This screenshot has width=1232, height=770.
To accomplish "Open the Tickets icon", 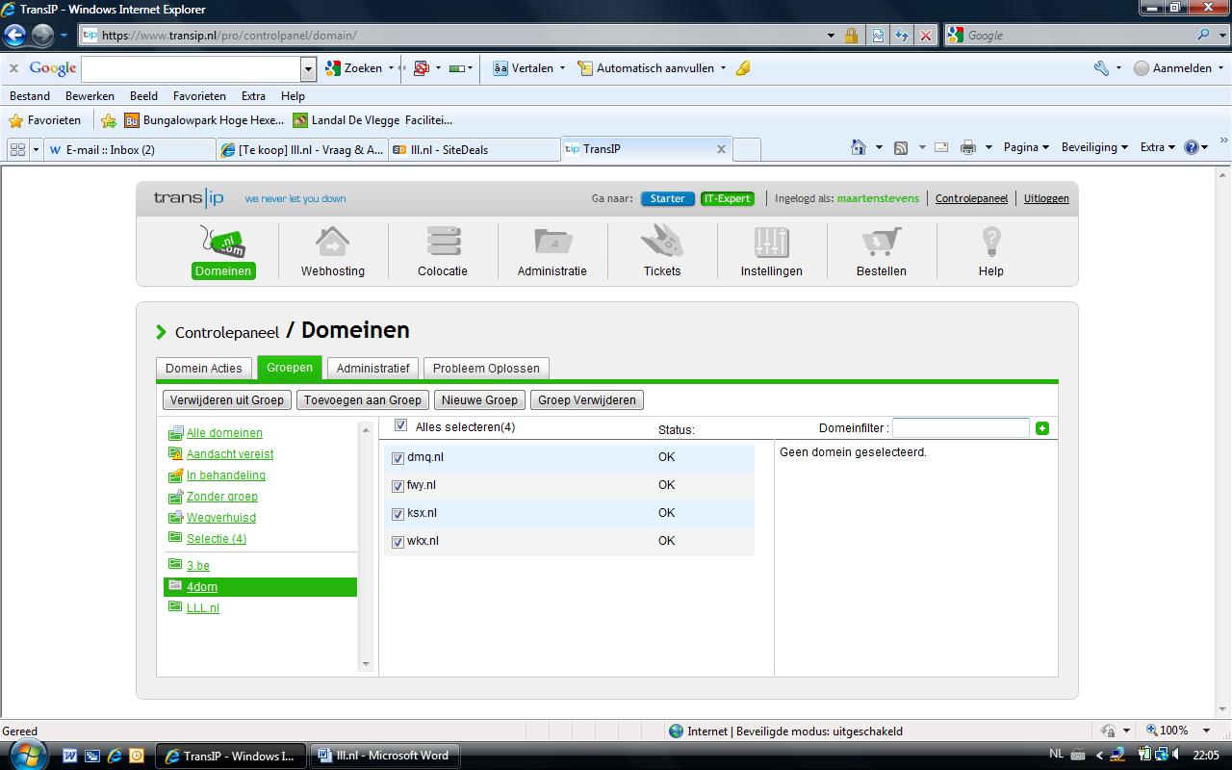I will click(662, 243).
